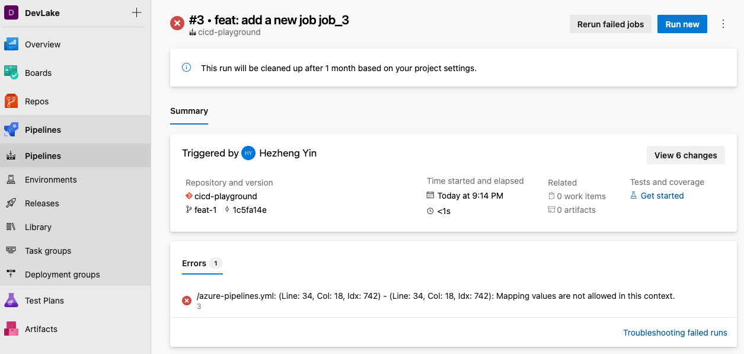Open the Troubleshooting failed runs link
744x354 pixels.
pyautogui.click(x=675, y=333)
